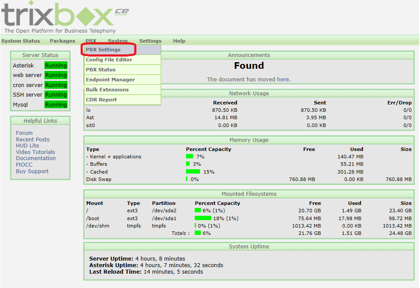Screen dimensions: 420x288
Task: Open the HUD Lite link
Action: pyautogui.click(x=27, y=146)
